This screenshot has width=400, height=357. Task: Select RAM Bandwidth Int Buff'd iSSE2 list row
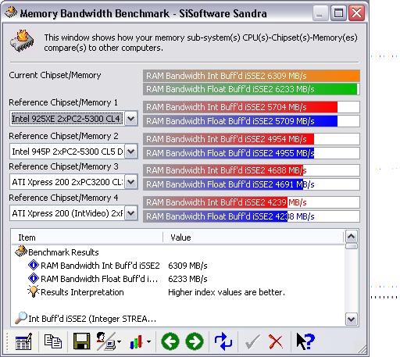click(178, 266)
